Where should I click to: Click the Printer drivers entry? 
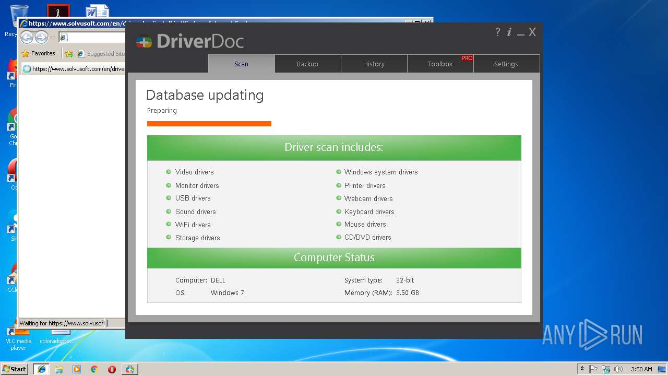365,185
